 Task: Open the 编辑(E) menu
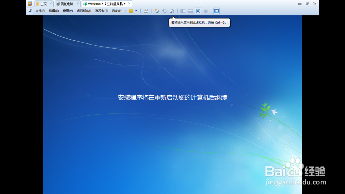click(x=54, y=11)
